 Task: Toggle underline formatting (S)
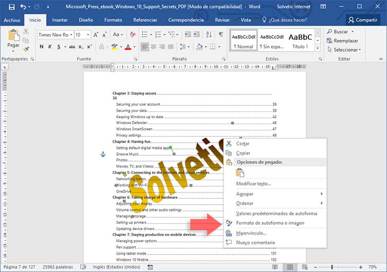[59, 47]
